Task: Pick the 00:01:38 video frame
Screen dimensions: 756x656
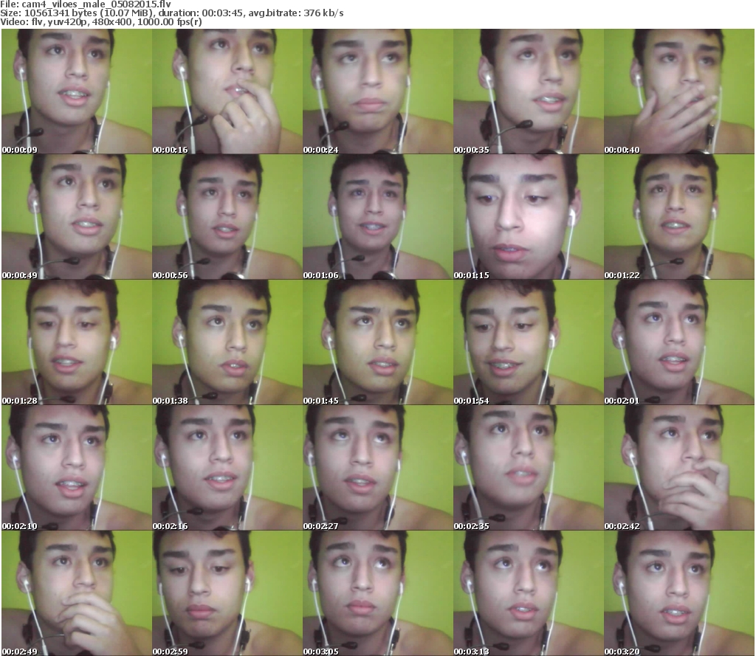Action: tap(227, 342)
